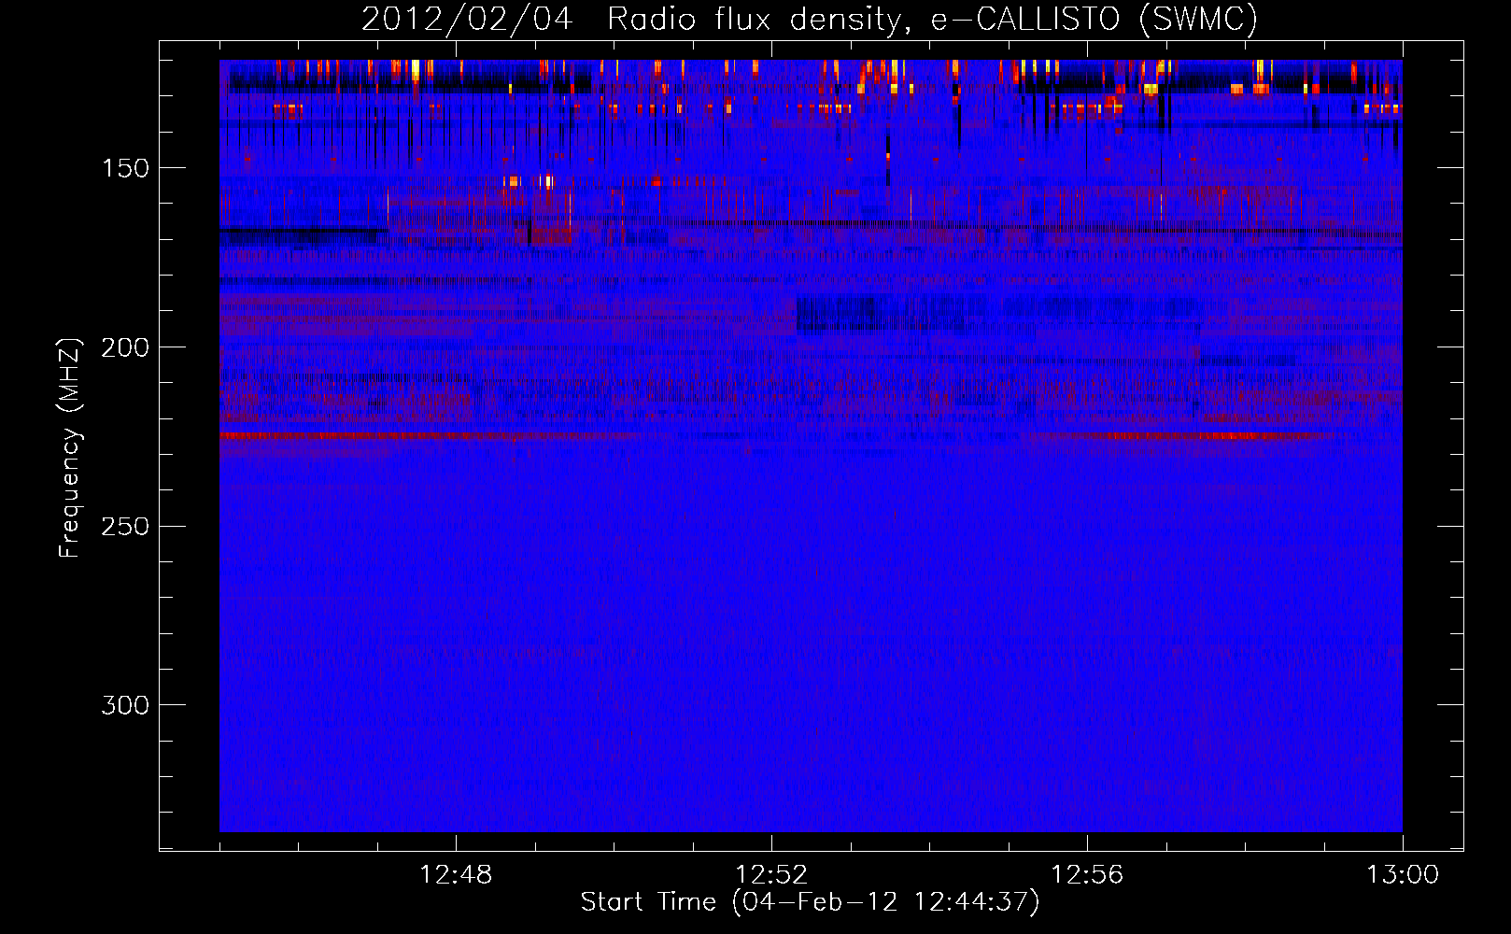Image resolution: width=1511 pixels, height=934 pixels.
Task: Click the 'Frequency (MHZ)' axis title
Action: pyautogui.click(x=69, y=447)
